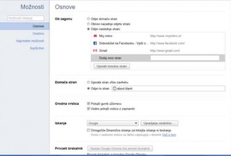Select 'Odpri naslednje strani' radio button

88,29
